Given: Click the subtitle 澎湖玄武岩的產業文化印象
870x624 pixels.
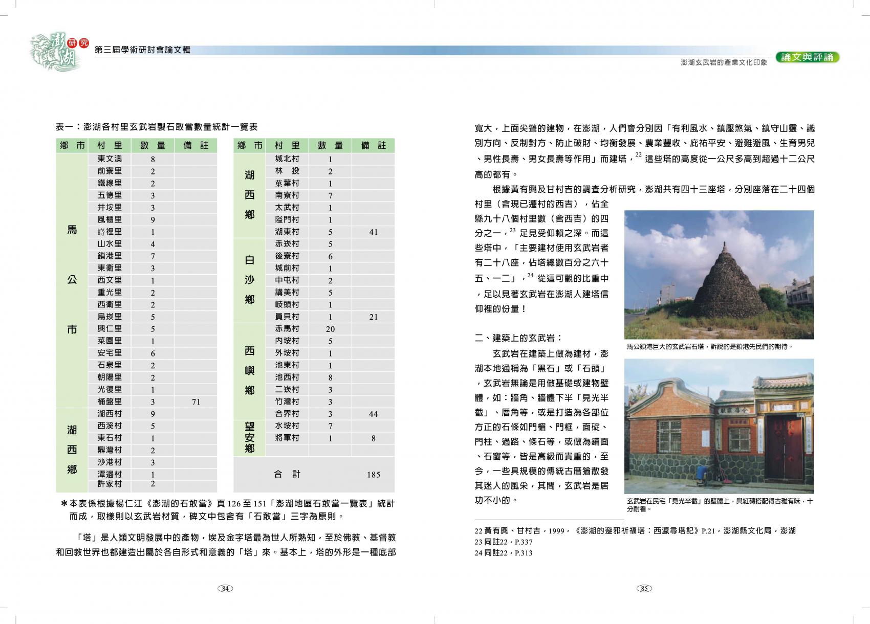Looking at the screenshot, I should [724, 62].
